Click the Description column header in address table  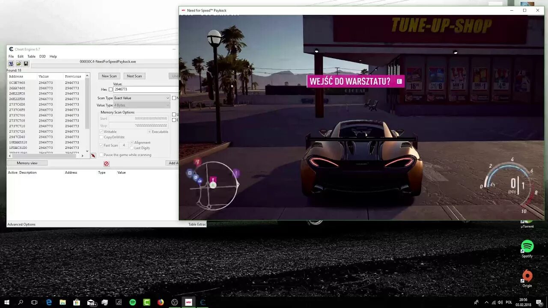(x=28, y=173)
